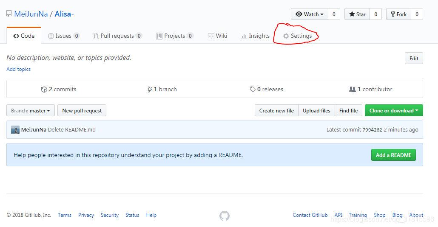Open the Security footer link

[110, 215]
